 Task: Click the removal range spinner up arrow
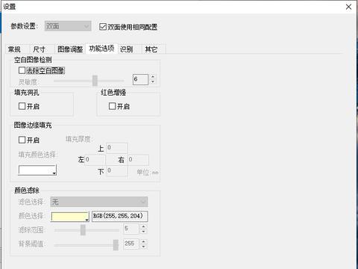point(143,226)
